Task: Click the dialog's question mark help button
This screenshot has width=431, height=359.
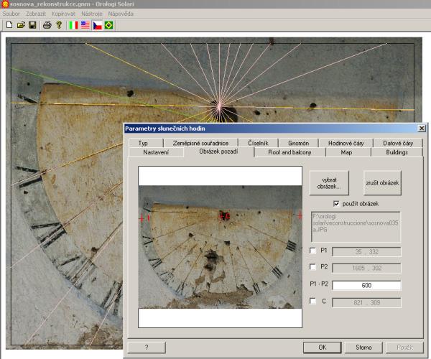Action: tap(147, 348)
